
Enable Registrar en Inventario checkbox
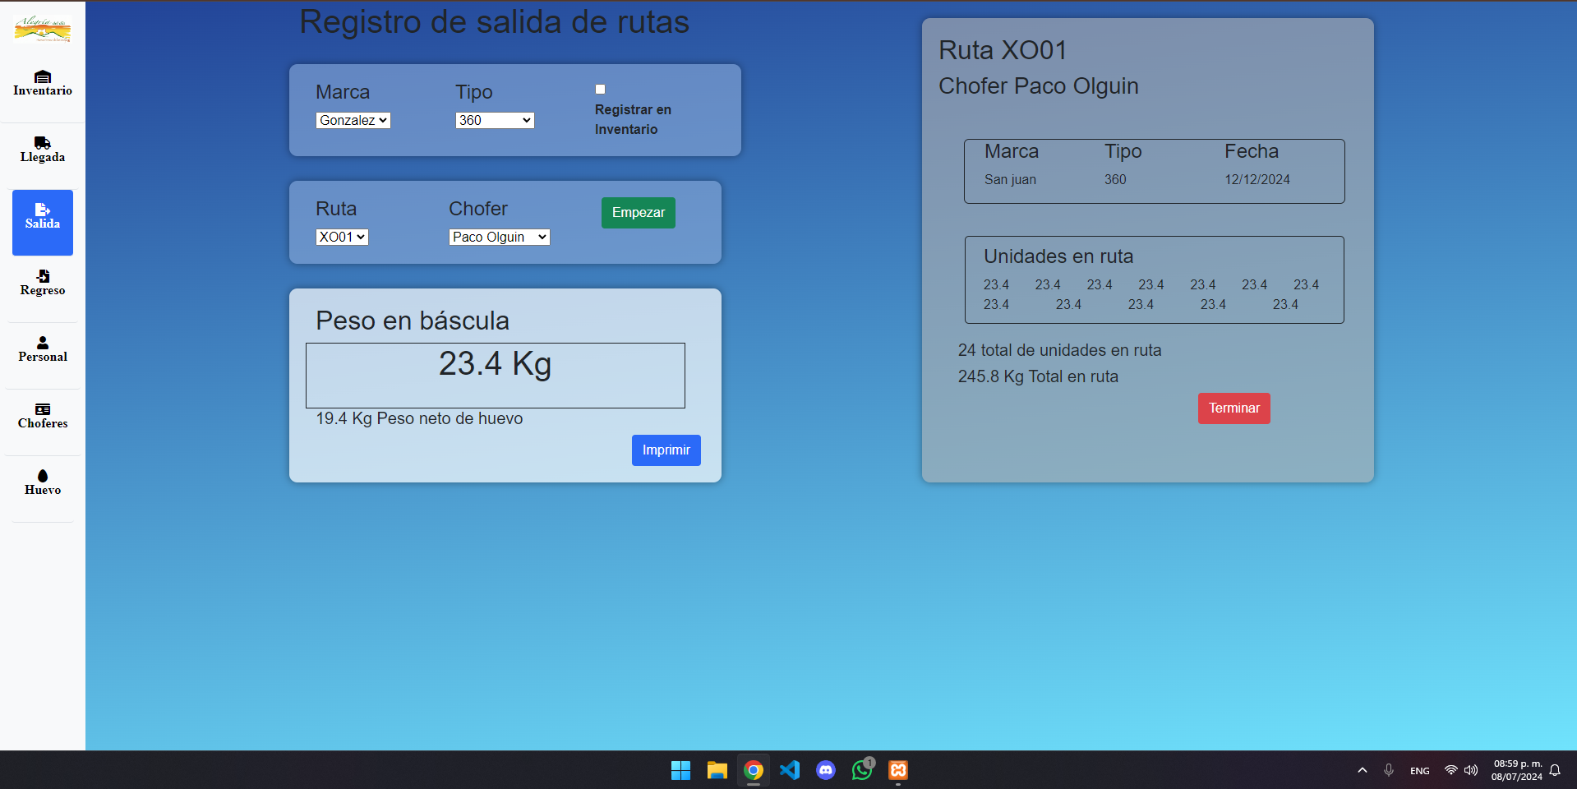coord(600,90)
